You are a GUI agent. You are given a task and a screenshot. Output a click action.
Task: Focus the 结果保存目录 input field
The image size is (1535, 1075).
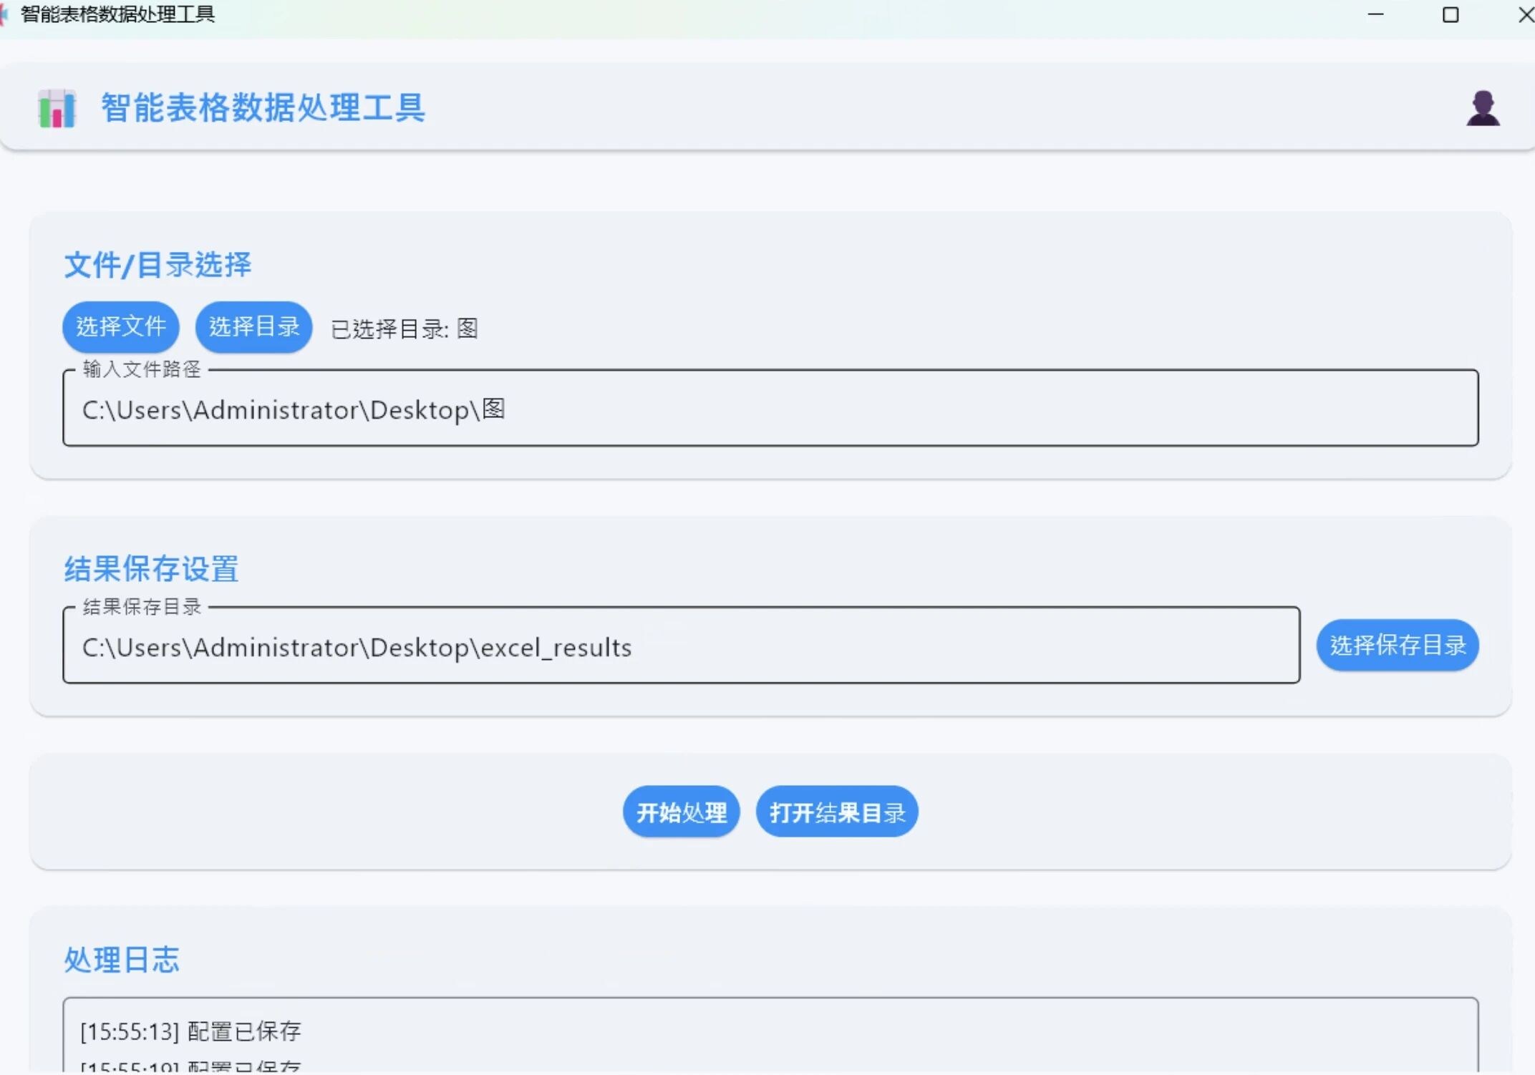tap(680, 647)
